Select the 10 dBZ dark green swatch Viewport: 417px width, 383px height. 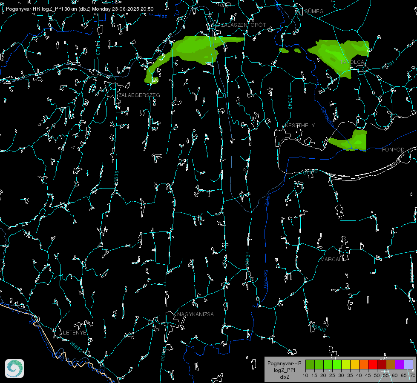tap(310, 364)
